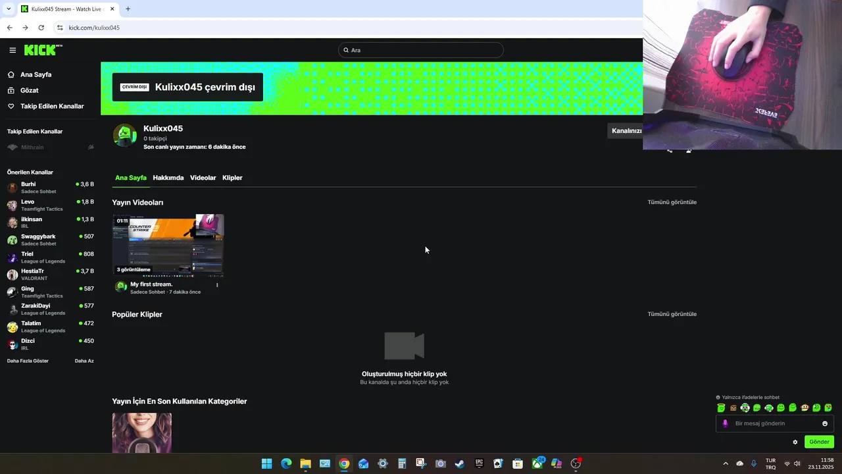Open the Sadece Sohbet category thumbnail
Screen dimensions: 842x474
[x=142, y=433]
